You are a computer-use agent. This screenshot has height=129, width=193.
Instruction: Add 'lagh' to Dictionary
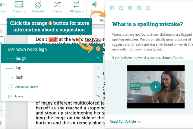(27, 87)
